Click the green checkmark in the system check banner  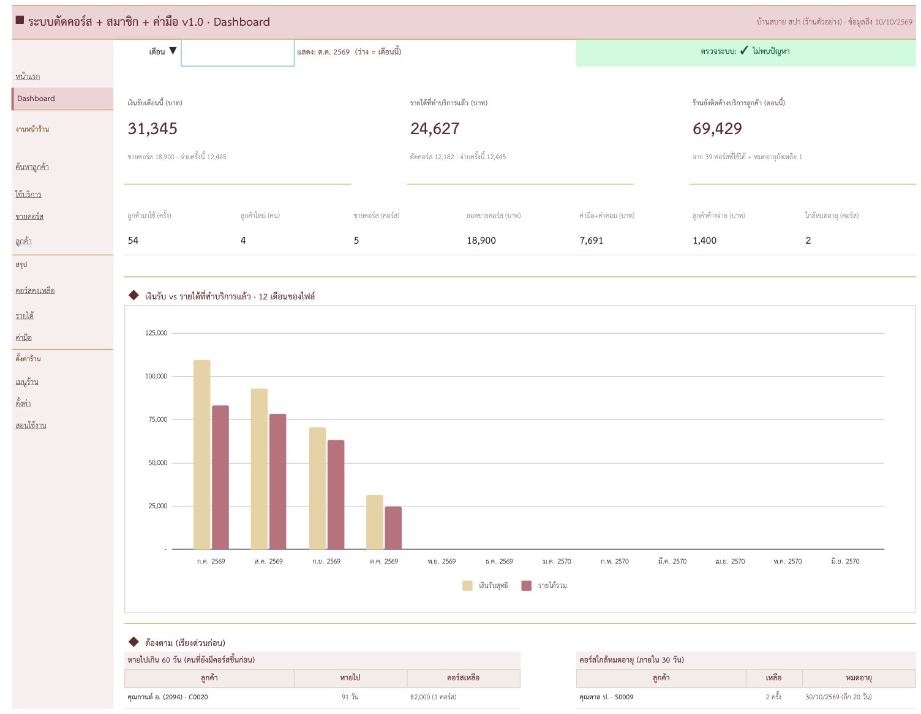pos(744,51)
